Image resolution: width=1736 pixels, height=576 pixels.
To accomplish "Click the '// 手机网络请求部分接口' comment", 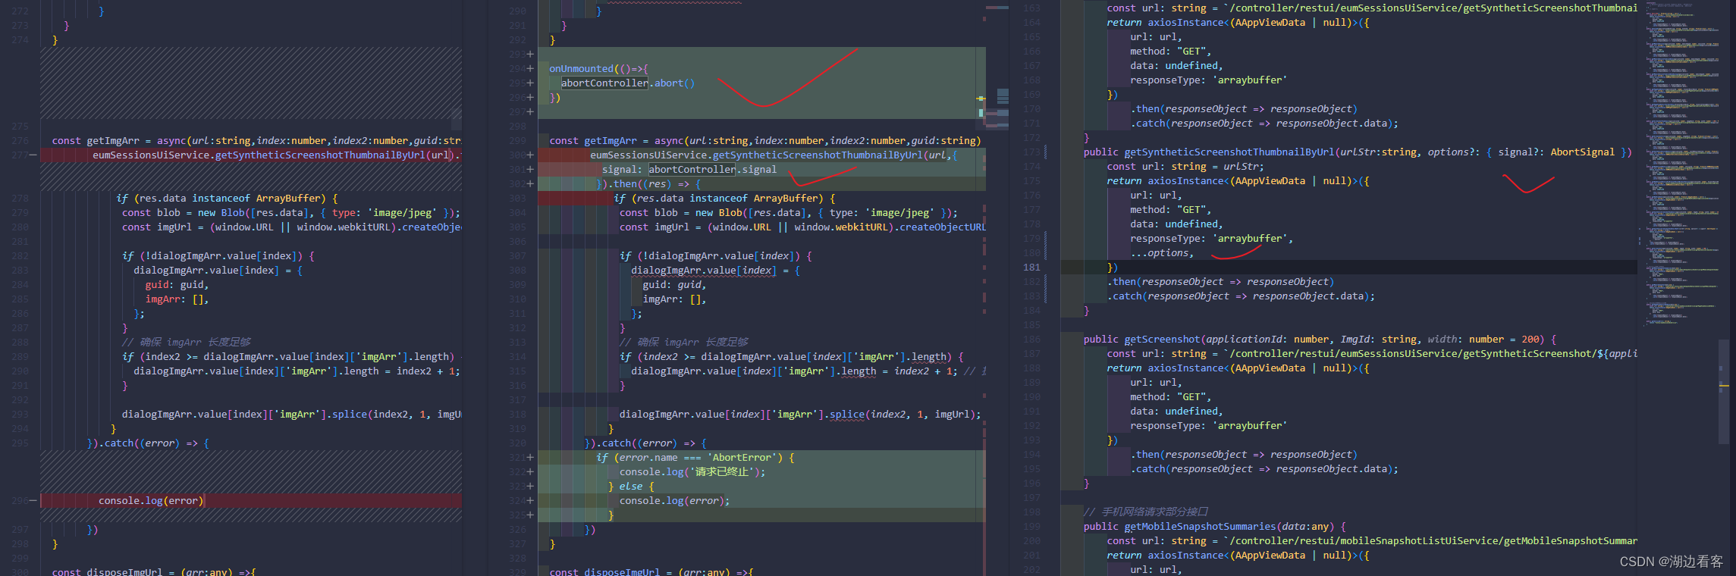I will (1145, 512).
